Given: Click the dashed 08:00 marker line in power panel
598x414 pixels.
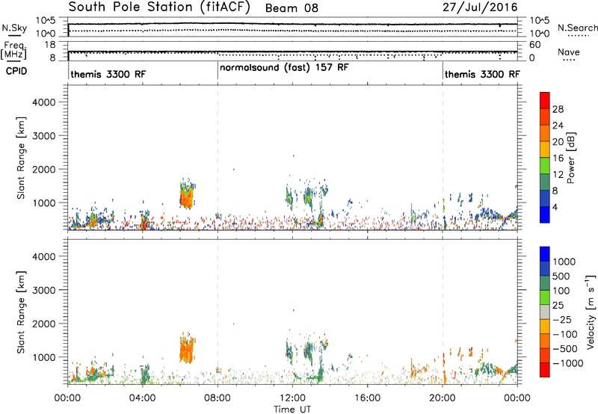Looking at the screenshot, I should [218, 158].
